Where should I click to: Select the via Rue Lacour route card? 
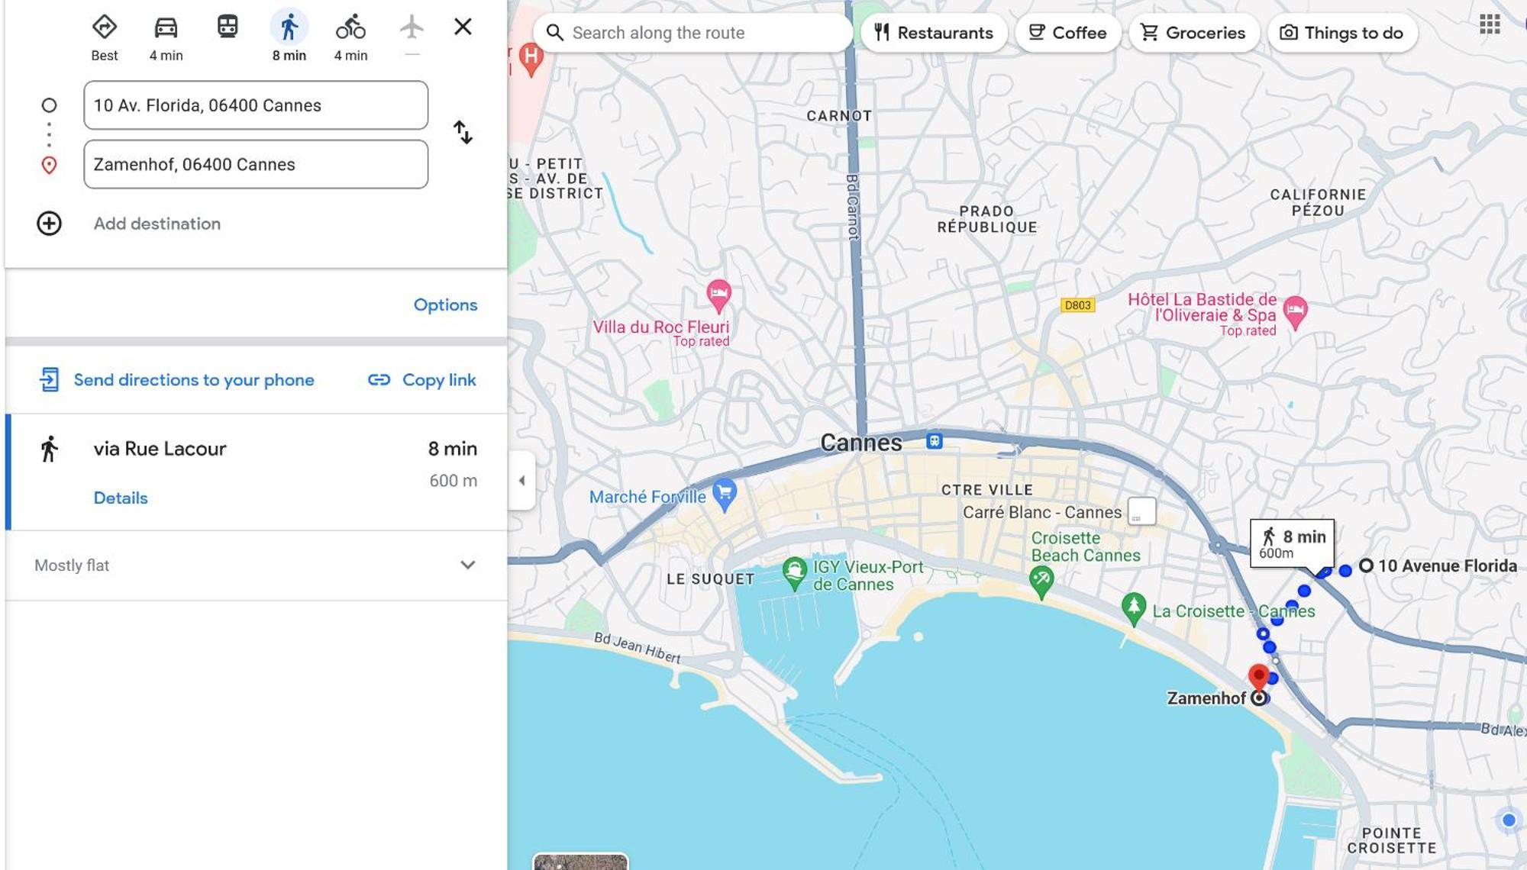coord(256,472)
